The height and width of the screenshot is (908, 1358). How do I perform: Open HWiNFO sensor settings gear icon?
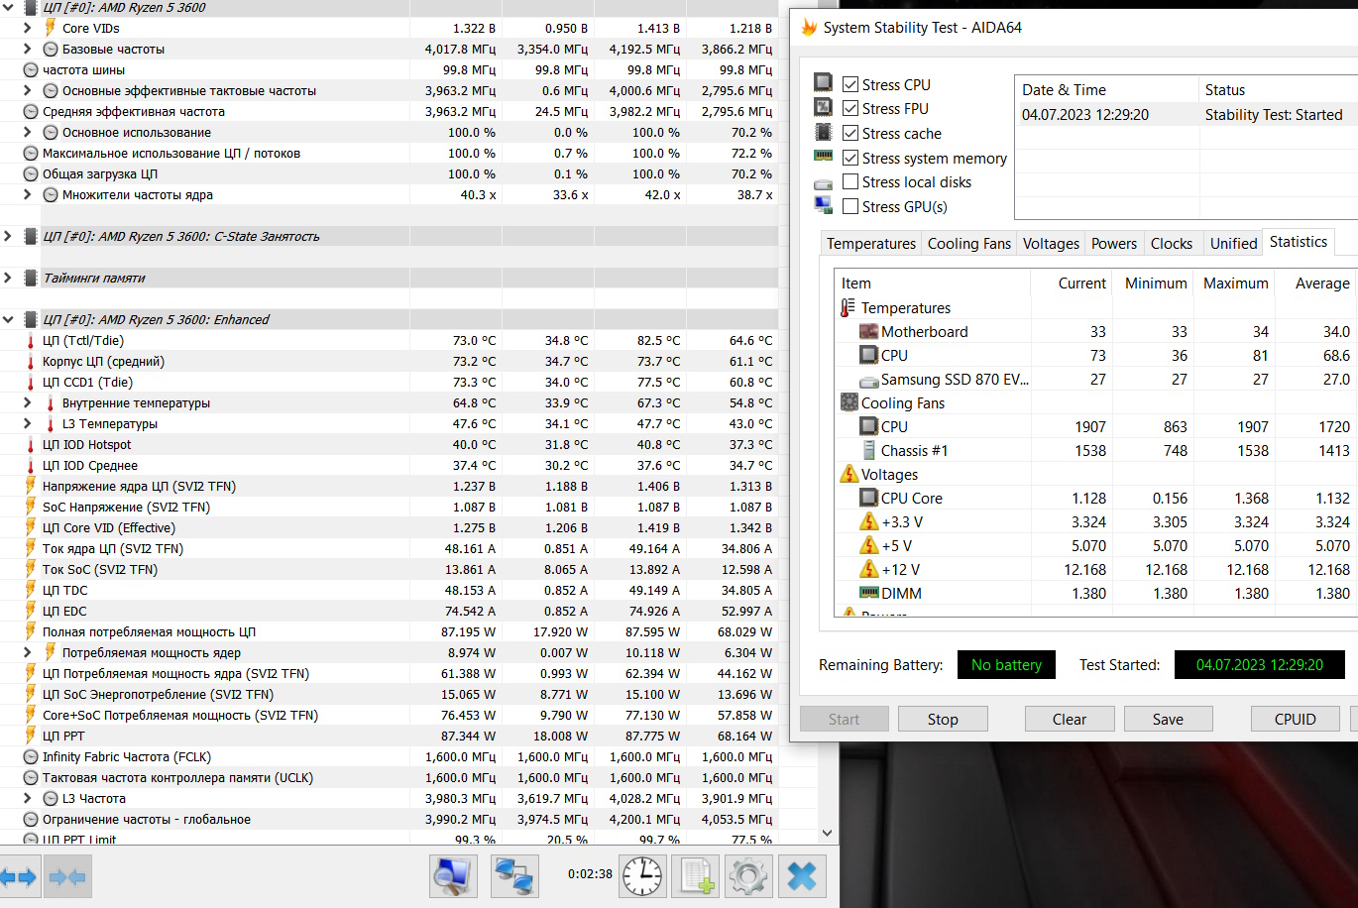(748, 876)
